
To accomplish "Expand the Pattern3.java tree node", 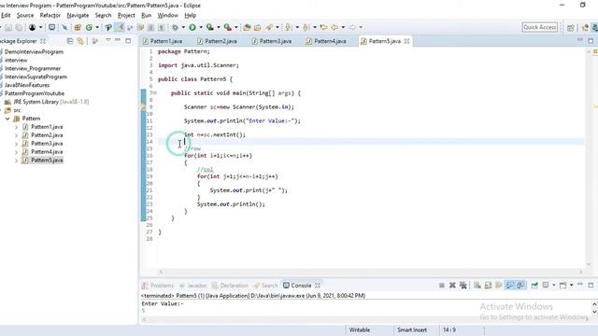I will (16, 144).
